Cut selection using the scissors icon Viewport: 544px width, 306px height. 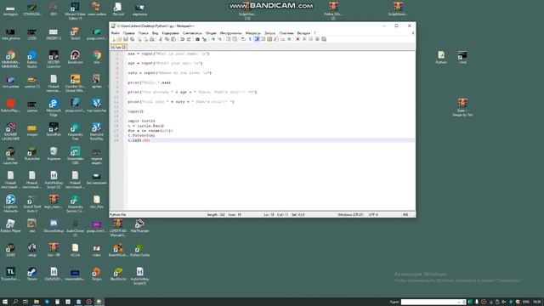point(161,39)
